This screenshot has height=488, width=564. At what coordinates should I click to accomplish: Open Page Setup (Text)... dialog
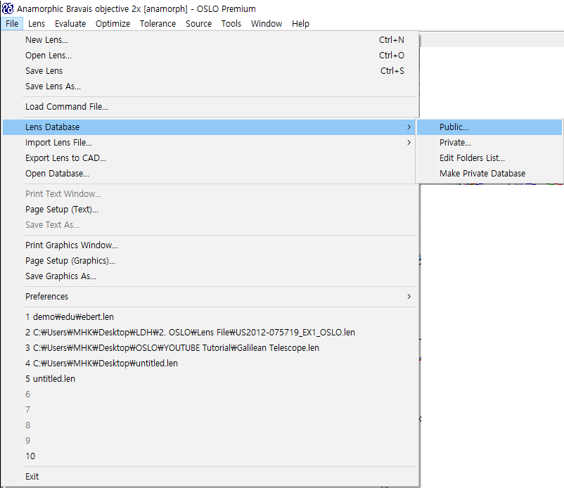pyautogui.click(x=210, y=210)
